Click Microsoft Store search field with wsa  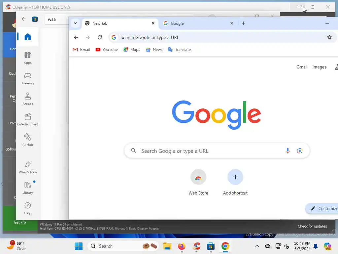(56, 20)
